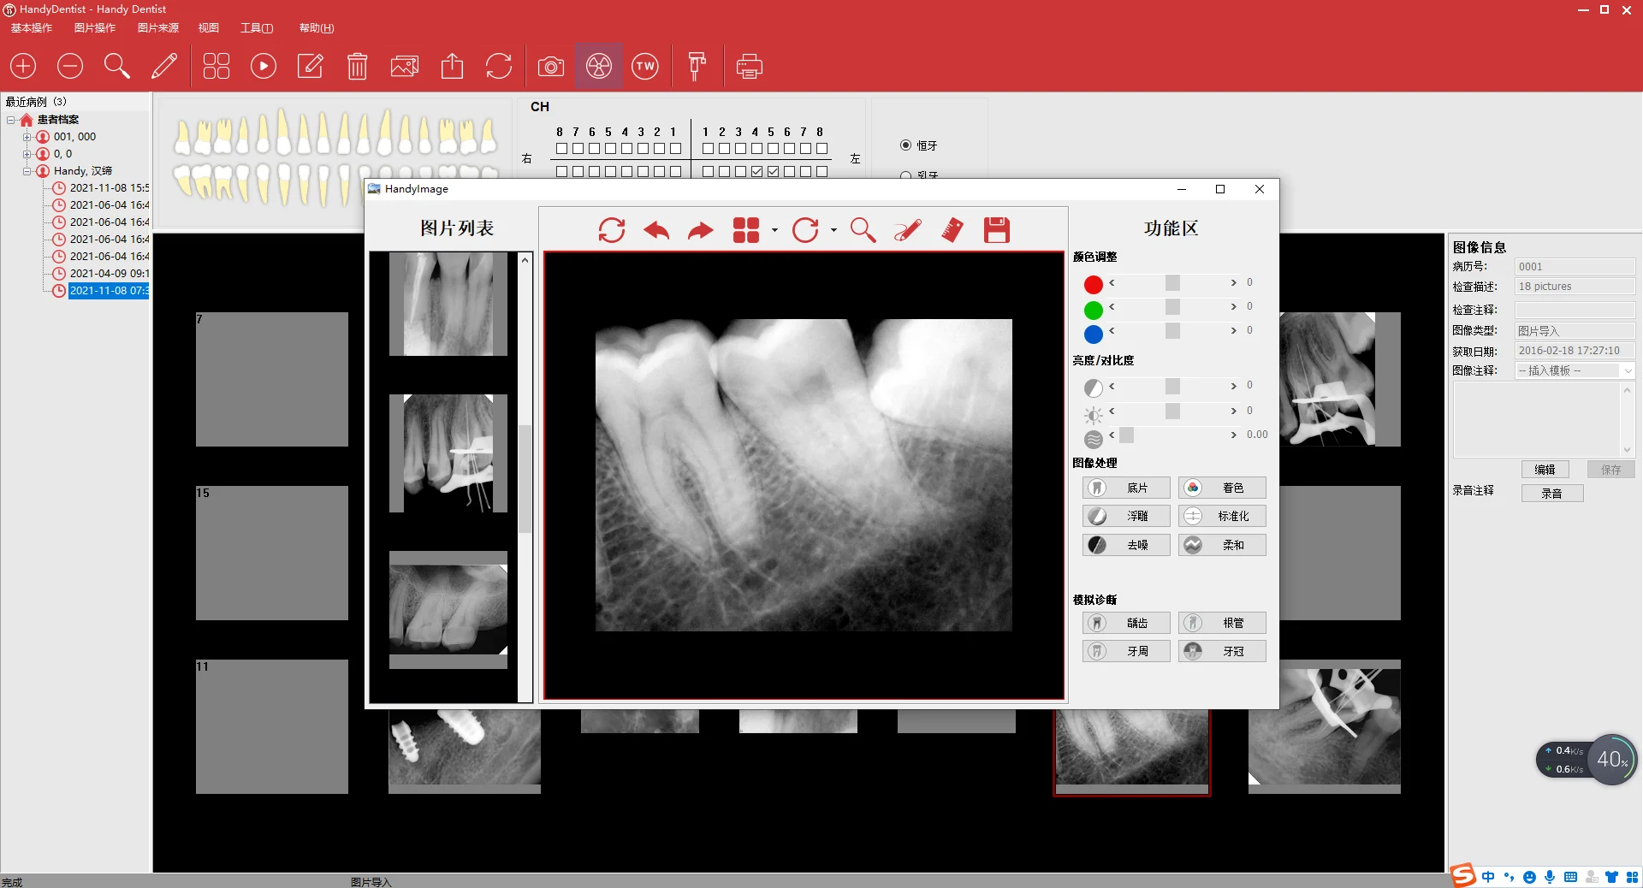Open the image import picture icon
1643x888 pixels.
tap(405, 66)
